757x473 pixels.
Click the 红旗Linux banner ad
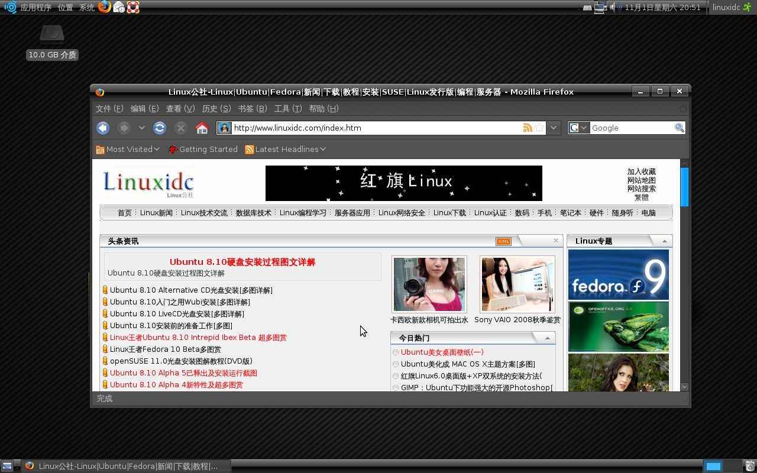click(x=404, y=183)
